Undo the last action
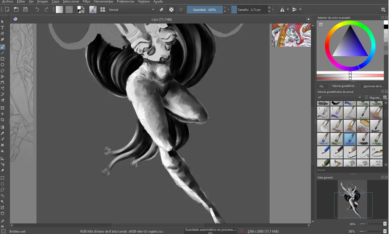 (37, 9)
